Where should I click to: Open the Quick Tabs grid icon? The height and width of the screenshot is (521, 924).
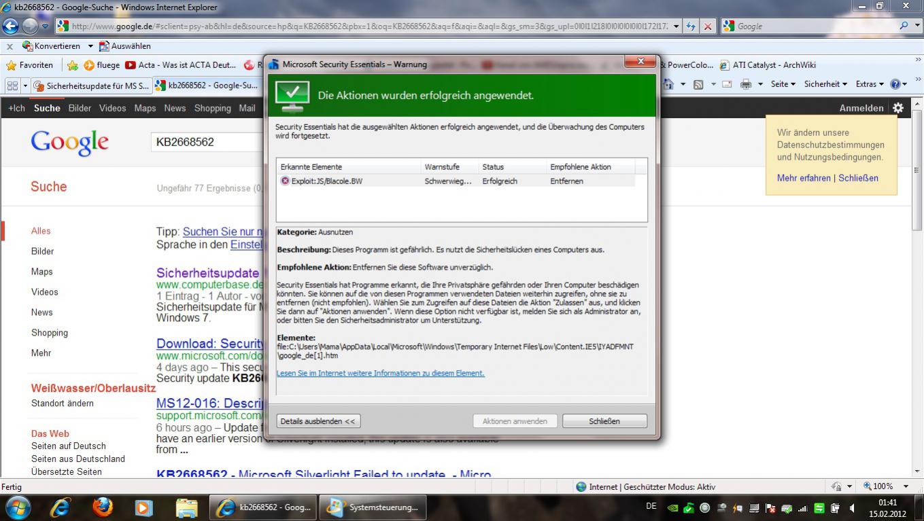tap(12, 86)
